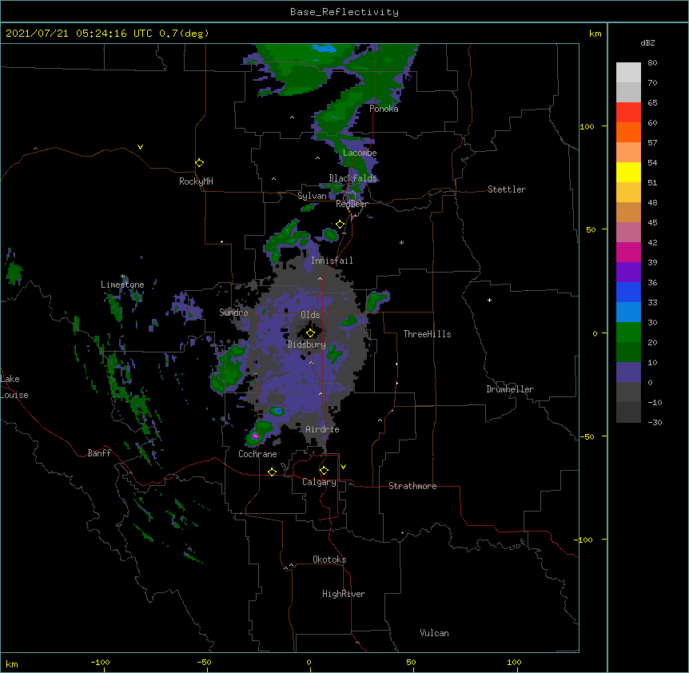Image resolution: width=689 pixels, height=673 pixels.
Task: Click the Ponoka city label
Action: 384,109
